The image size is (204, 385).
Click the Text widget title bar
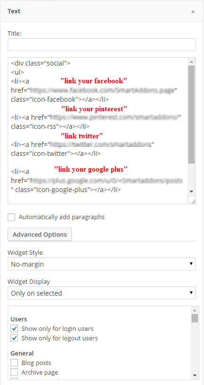(x=102, y=11)
